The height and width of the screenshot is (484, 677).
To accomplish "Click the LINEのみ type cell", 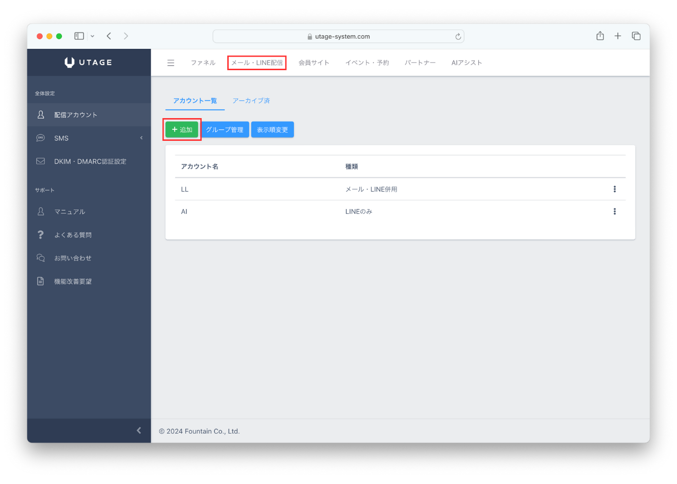I will pos(359,212).
